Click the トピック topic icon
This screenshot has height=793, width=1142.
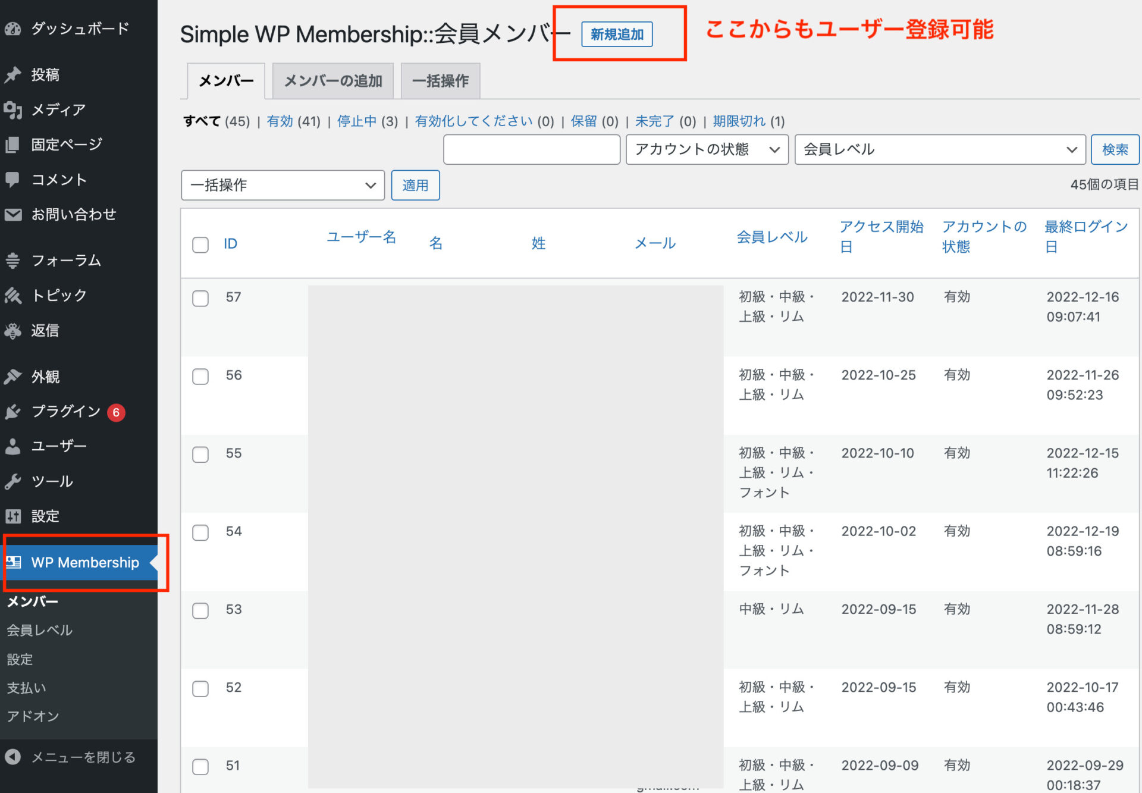point(13,295)
